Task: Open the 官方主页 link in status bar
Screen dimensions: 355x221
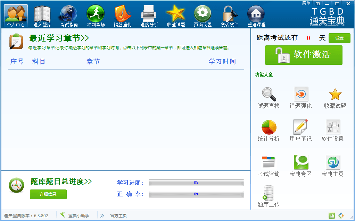Action: pos(118,216)
